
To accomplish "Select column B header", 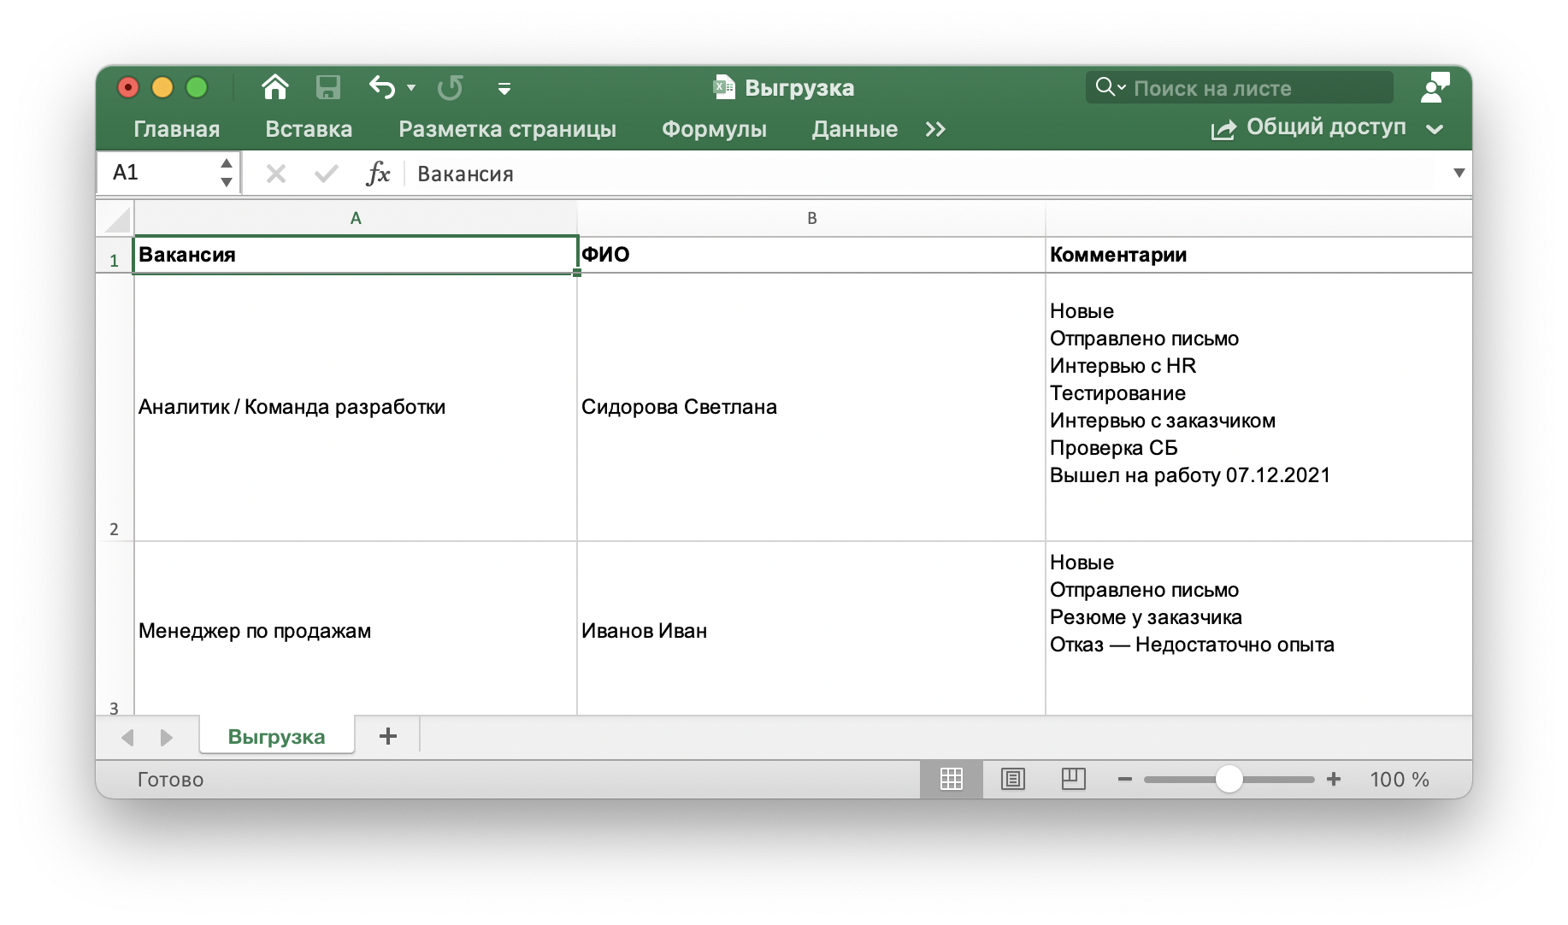I will click(x=811, y=218).
